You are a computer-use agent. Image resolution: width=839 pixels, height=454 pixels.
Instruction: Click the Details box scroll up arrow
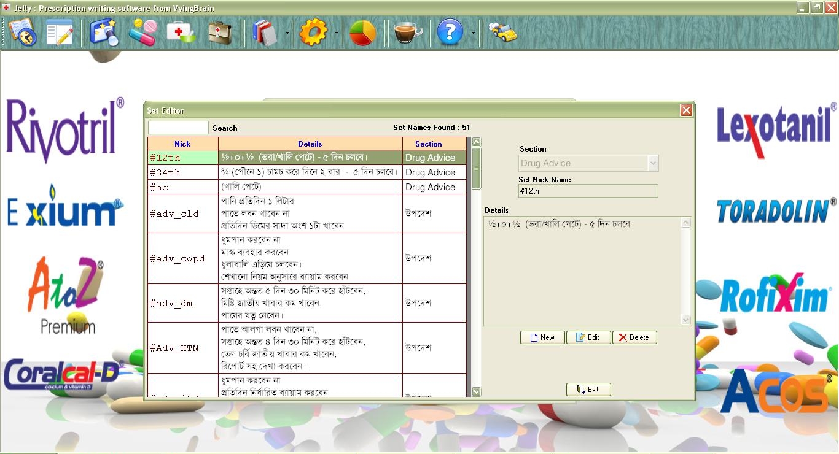(x=686, y=223)
